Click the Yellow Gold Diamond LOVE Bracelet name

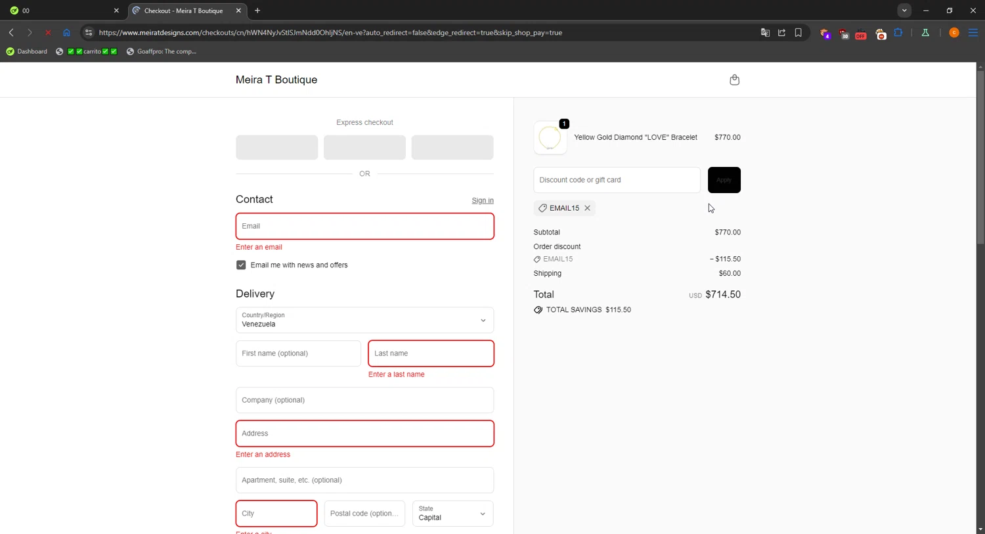click(x=636, y=137)
